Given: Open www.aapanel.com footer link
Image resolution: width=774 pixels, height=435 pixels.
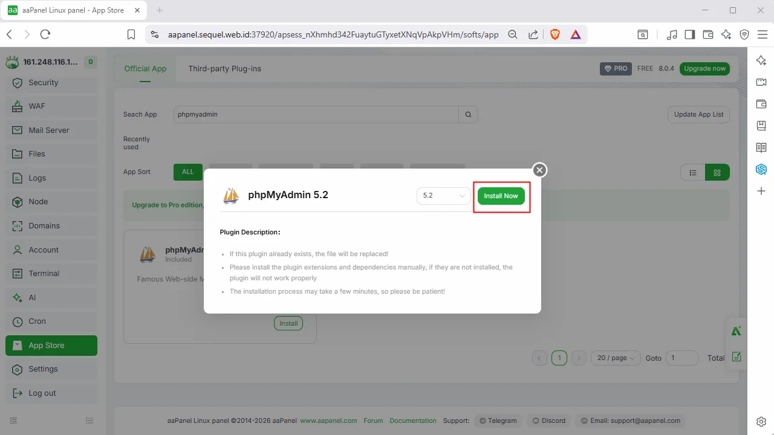Looking at the screenshot, I should (328, 420).
